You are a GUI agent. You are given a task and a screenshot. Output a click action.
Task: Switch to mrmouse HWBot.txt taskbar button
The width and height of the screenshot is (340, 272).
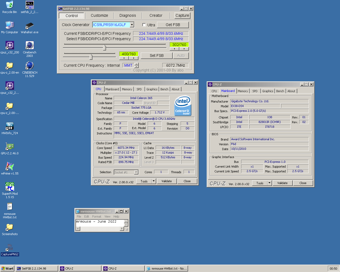(167, 269)
